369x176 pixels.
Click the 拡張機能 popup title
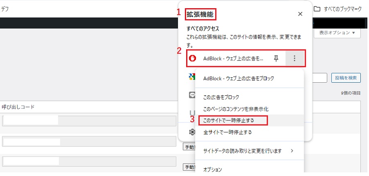click(200, 15)
